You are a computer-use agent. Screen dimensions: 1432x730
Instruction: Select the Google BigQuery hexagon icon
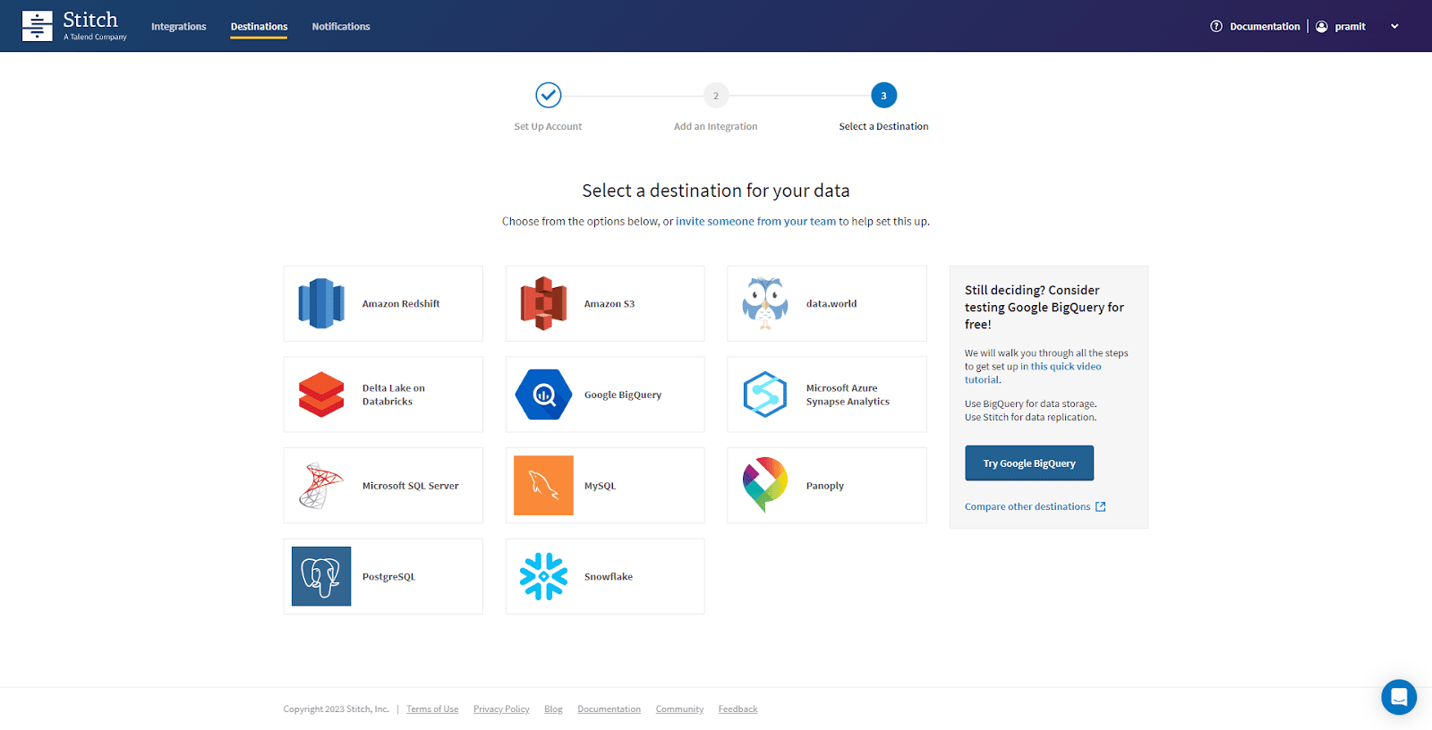pyautogui.click(x=543, y=395)
